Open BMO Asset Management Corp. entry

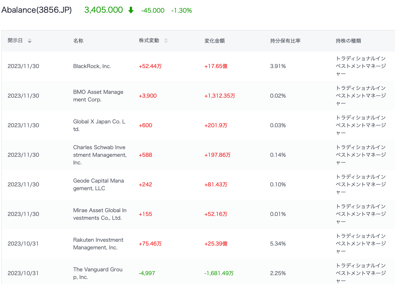98,96
